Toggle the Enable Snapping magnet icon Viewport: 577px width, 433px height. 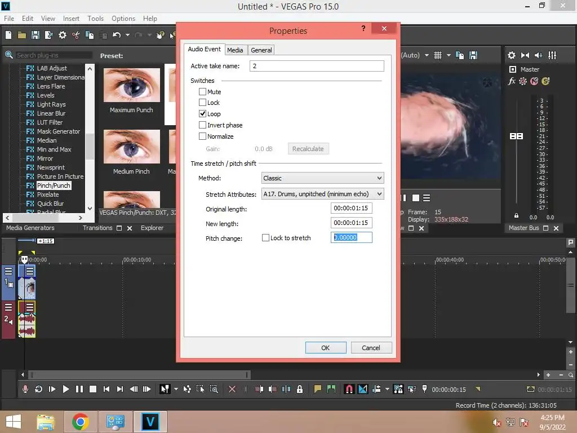[349, 389]
